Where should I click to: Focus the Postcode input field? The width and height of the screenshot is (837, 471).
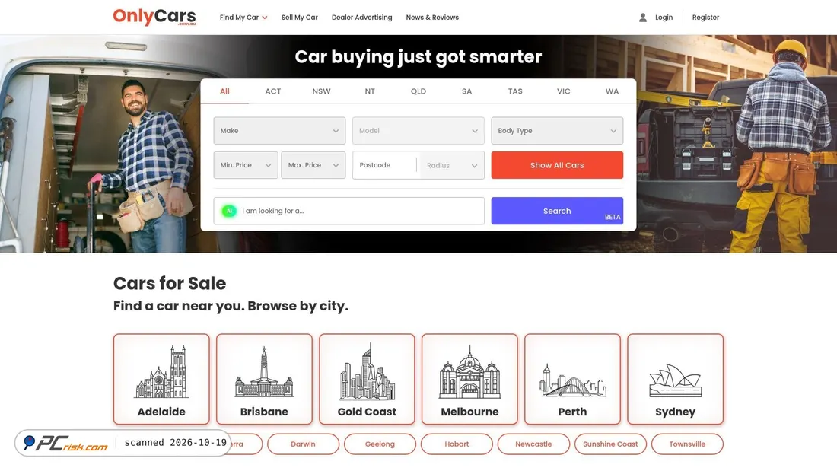point(384,165)
